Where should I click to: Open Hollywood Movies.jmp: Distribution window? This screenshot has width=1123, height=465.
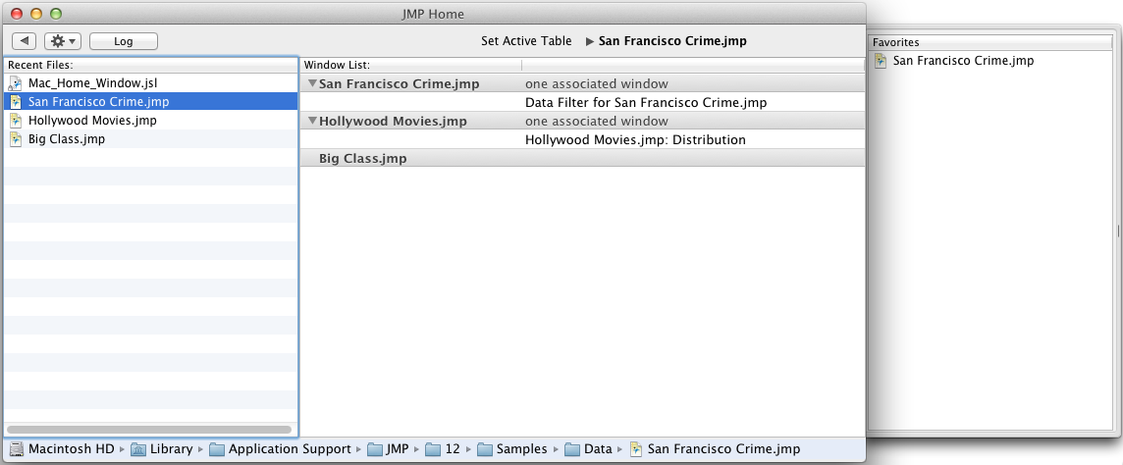(x=635, y=139)
